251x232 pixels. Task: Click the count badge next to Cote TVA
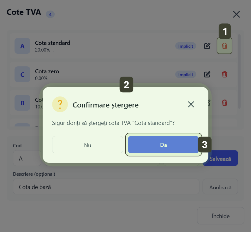(x=50, y=14)
